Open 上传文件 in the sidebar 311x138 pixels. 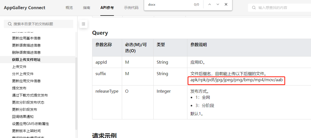coord(19,67)
